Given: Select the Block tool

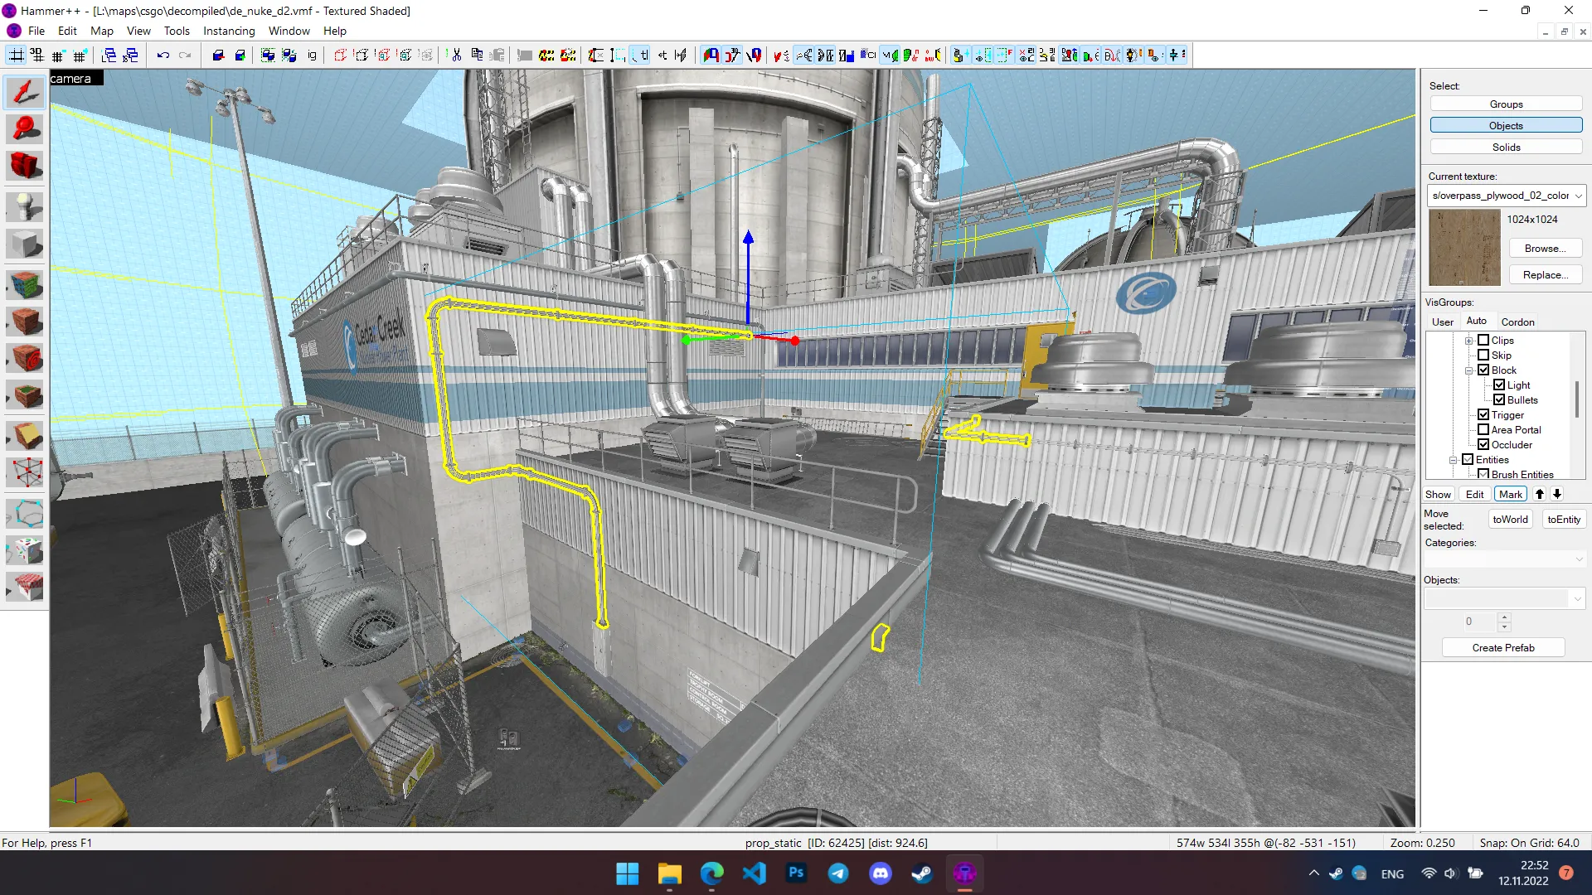Looking at the screenshot, I should coord(25,244).
